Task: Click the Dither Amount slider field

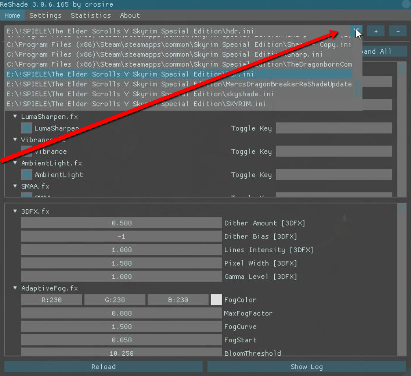Action: pyautogui.click(x=121, y=223)
